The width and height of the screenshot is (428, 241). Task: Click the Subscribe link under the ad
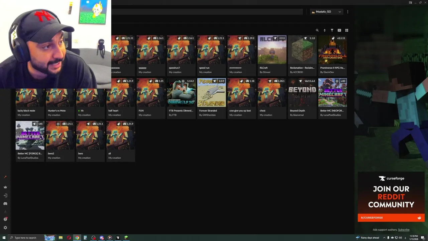point(404,230)
